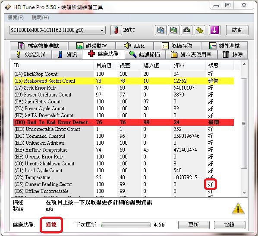Select the (C0) Unsafe Shutdown Count row
Viewport: 258px width, 236px height.
pyautogui.click(x=123, y=164)
